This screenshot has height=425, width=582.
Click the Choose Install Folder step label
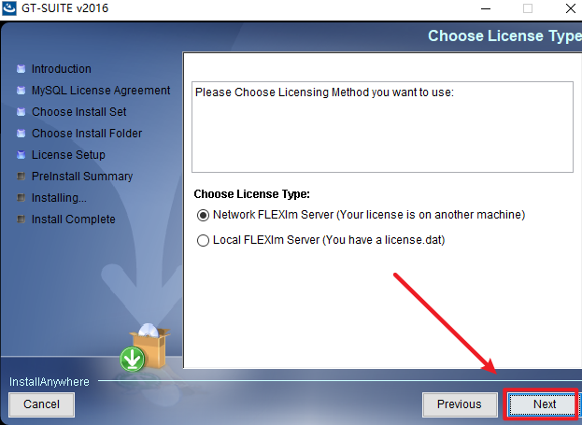tap(87, 134)
